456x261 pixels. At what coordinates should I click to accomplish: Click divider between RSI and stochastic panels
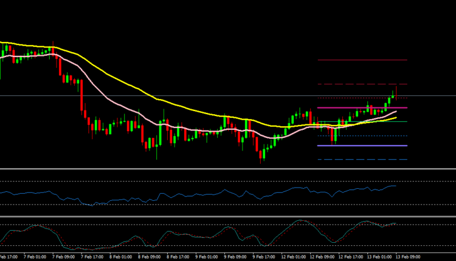point(228,216)
